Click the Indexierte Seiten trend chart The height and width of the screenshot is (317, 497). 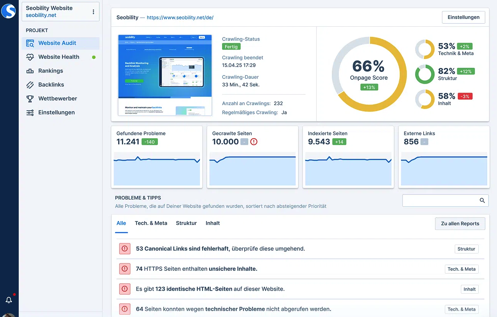click(x=348, y=168)
